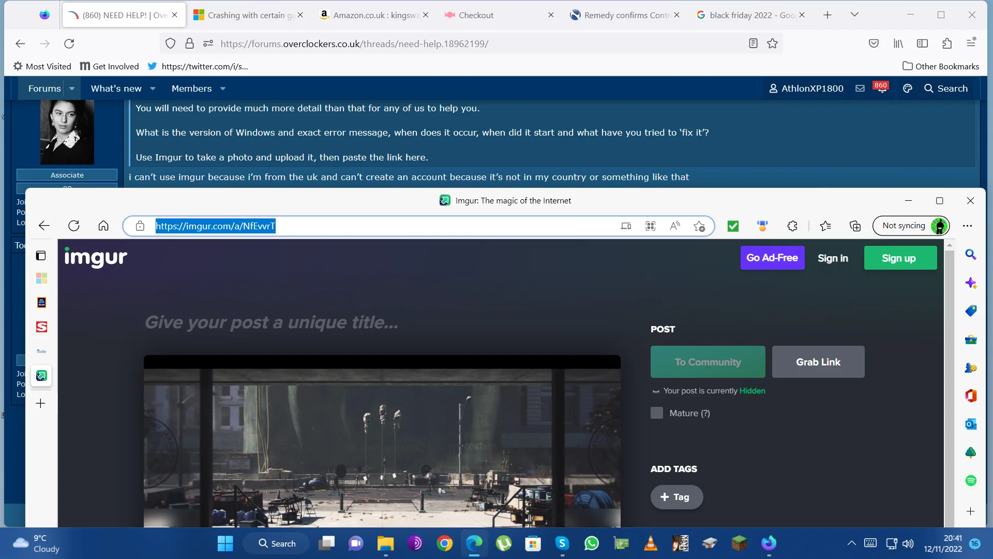Tick the Mature checkbox
This screenshot has width=993, height=559.
click(x=656, y=413)
